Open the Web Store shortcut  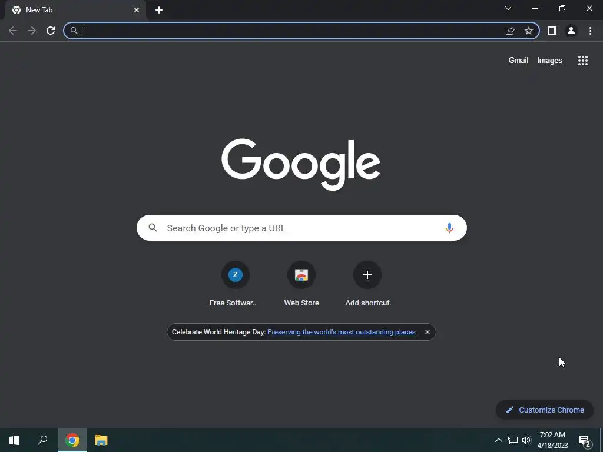301,284
